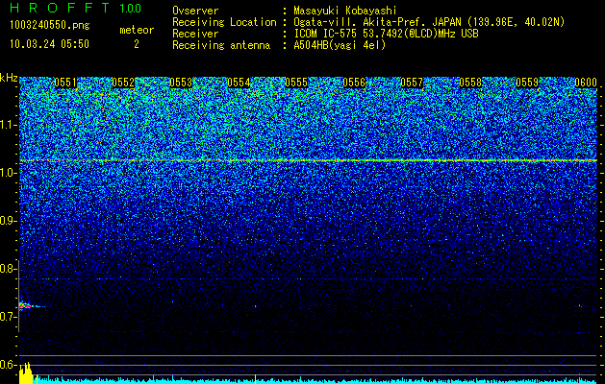
Task: Click the HROFFT 1.0.0 title text
Action: [x=75, y=8]
